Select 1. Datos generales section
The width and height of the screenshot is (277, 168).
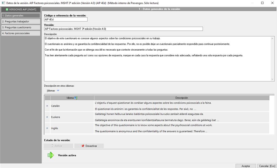[x=21, y=16]
